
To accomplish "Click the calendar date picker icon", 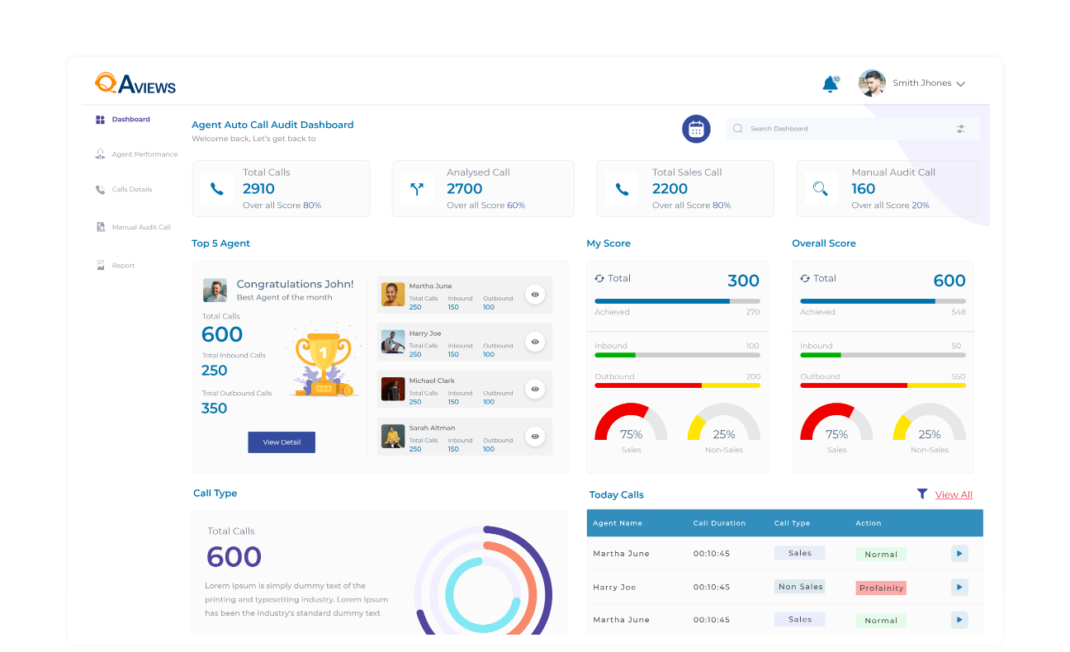I will point(696,129).
